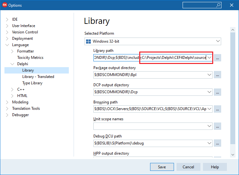
Task: Select User Interface category
Action: pyautogui.click(x=24, y=26)
